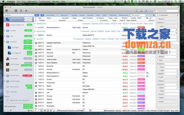Viewport: 184px width, 115px height.
Task: Select the Loan Anger account
Action: 19,70
